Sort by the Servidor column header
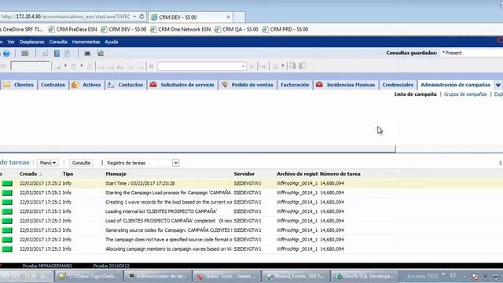Viewport: 503px width, 283px height. pyautogui.click(x=244, y=174)
